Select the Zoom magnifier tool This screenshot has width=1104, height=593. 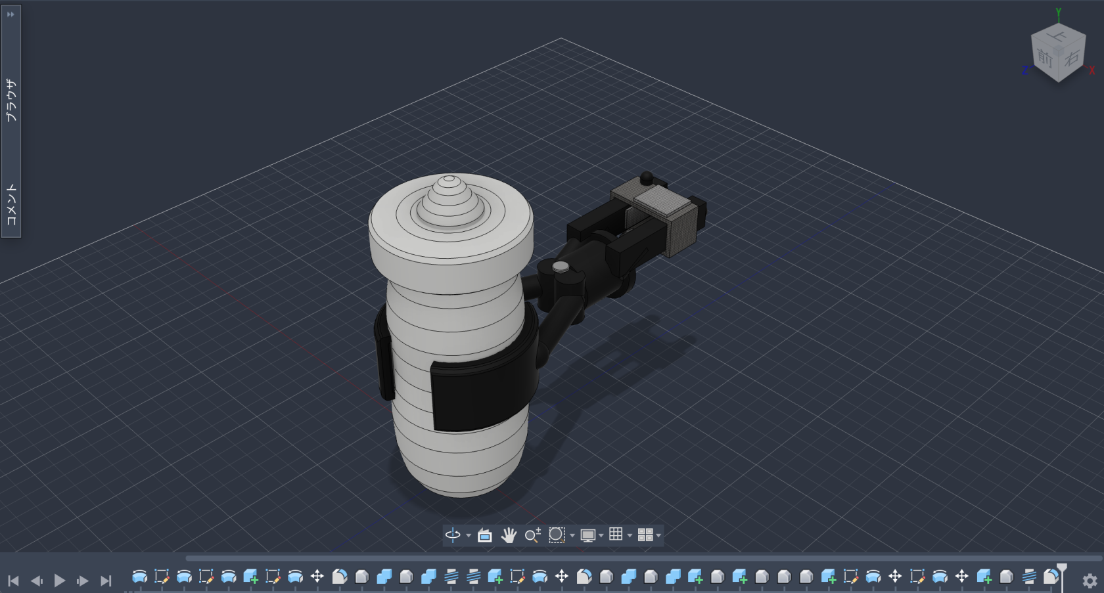533,535
